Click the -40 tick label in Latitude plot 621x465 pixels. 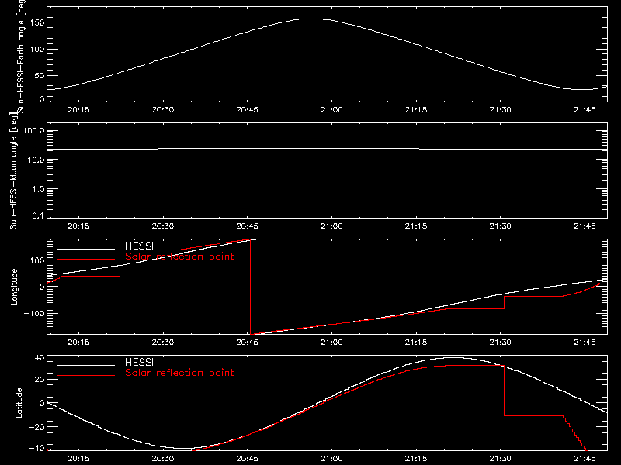click(36, 448)
